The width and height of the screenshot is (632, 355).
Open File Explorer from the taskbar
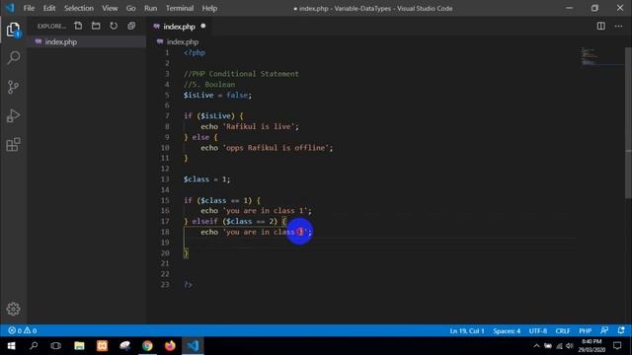click(x=79, y=346)
